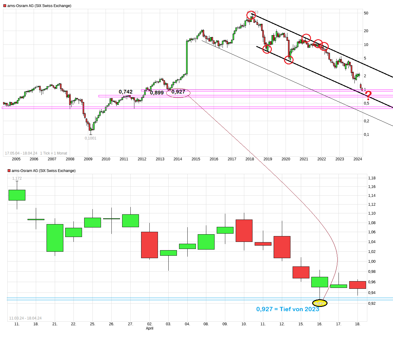
Task: Click the 21. date label on the daily axis
Action: 55,324
